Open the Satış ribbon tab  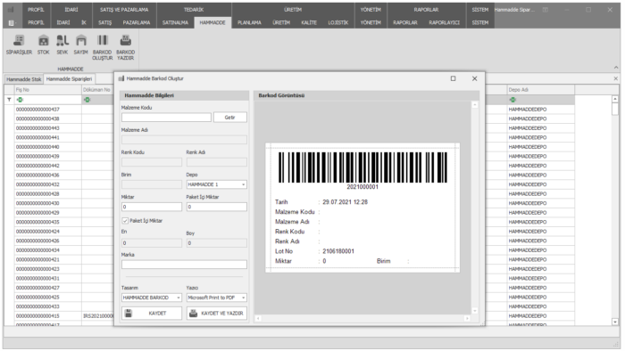click(105, 22)
